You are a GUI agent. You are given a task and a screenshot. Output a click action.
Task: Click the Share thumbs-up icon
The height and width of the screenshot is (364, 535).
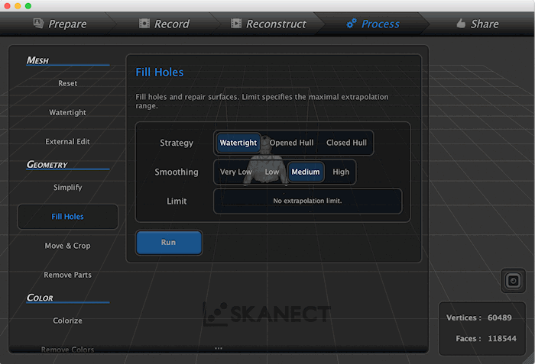461,23
